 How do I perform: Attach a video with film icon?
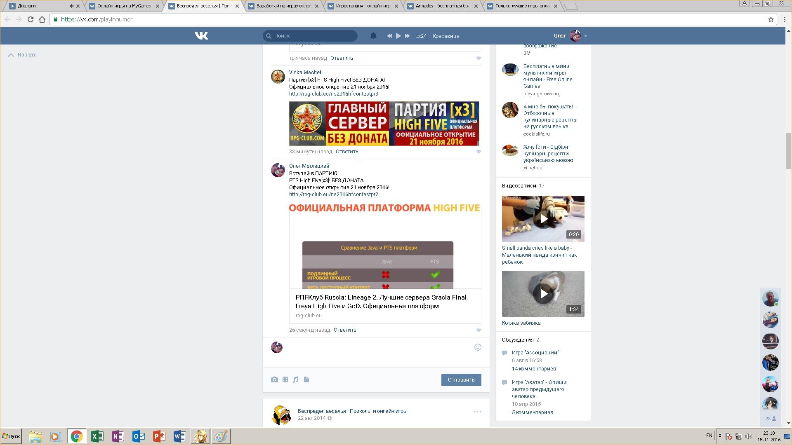click(x=285, y=380)
